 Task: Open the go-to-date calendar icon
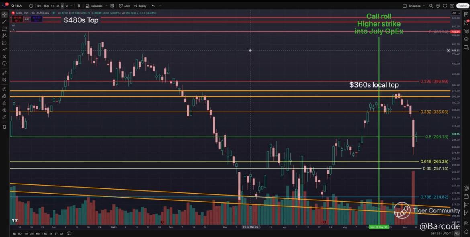point(69,233)
